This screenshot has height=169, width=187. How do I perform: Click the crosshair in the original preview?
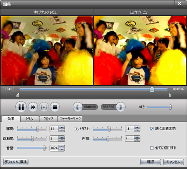pyautogui.click(x=47, y=50)
